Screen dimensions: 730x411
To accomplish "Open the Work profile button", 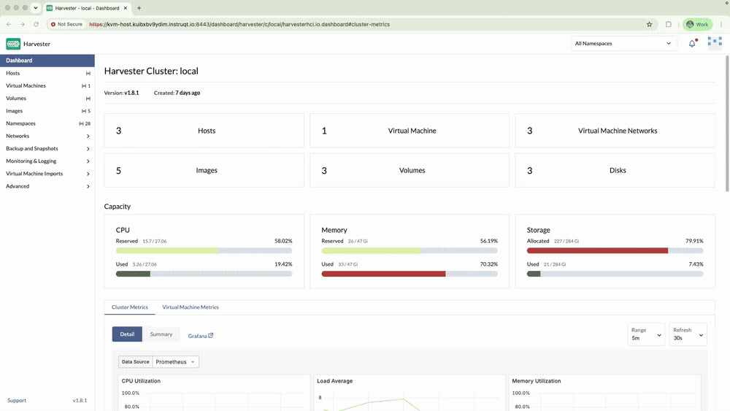I will [697, 24].
